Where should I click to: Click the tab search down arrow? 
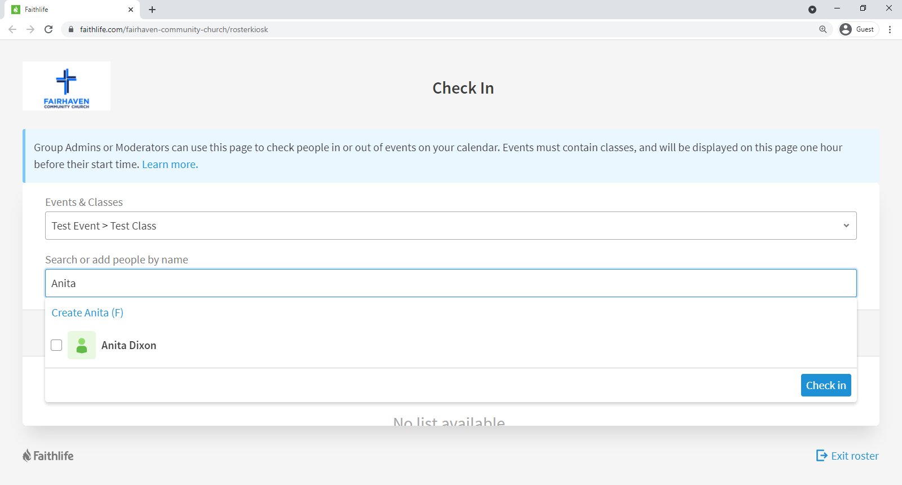(812, 10)
